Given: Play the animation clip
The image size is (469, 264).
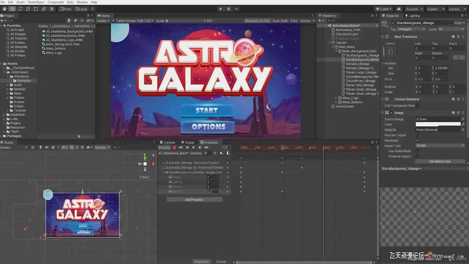Looking at the screenshot, I should click(193, 147).
